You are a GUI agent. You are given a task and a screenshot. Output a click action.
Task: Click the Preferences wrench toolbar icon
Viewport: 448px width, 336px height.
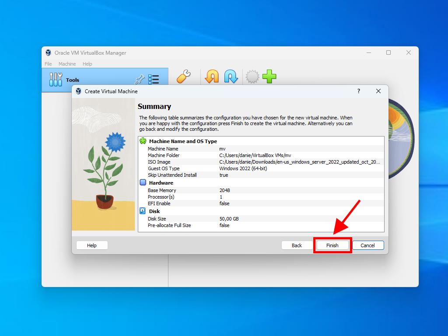(184, 76)
